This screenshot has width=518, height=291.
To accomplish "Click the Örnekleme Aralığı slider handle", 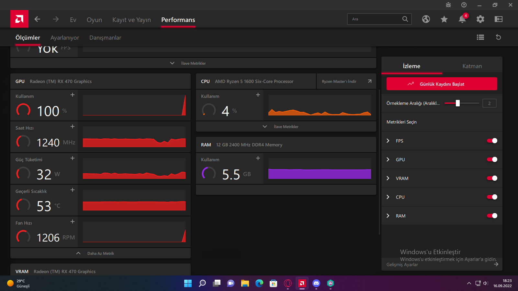I will 458,103.
